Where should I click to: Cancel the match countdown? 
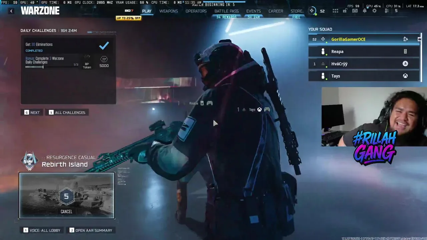[x=66, y=212]
